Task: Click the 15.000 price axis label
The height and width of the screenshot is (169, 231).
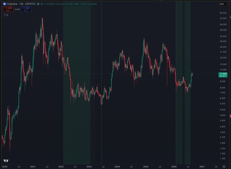Action: (x=223, y=65)
